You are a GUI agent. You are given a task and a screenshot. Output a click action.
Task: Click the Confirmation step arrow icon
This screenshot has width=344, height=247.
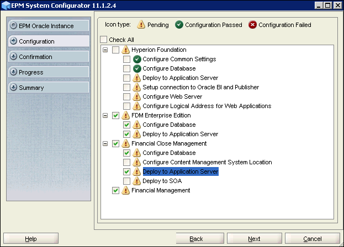(x=13, y=56)
